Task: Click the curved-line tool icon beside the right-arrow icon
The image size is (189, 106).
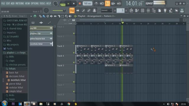Action: tap(83, 11)
